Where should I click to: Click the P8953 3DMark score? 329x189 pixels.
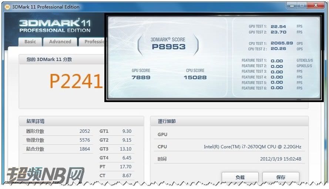169,47
